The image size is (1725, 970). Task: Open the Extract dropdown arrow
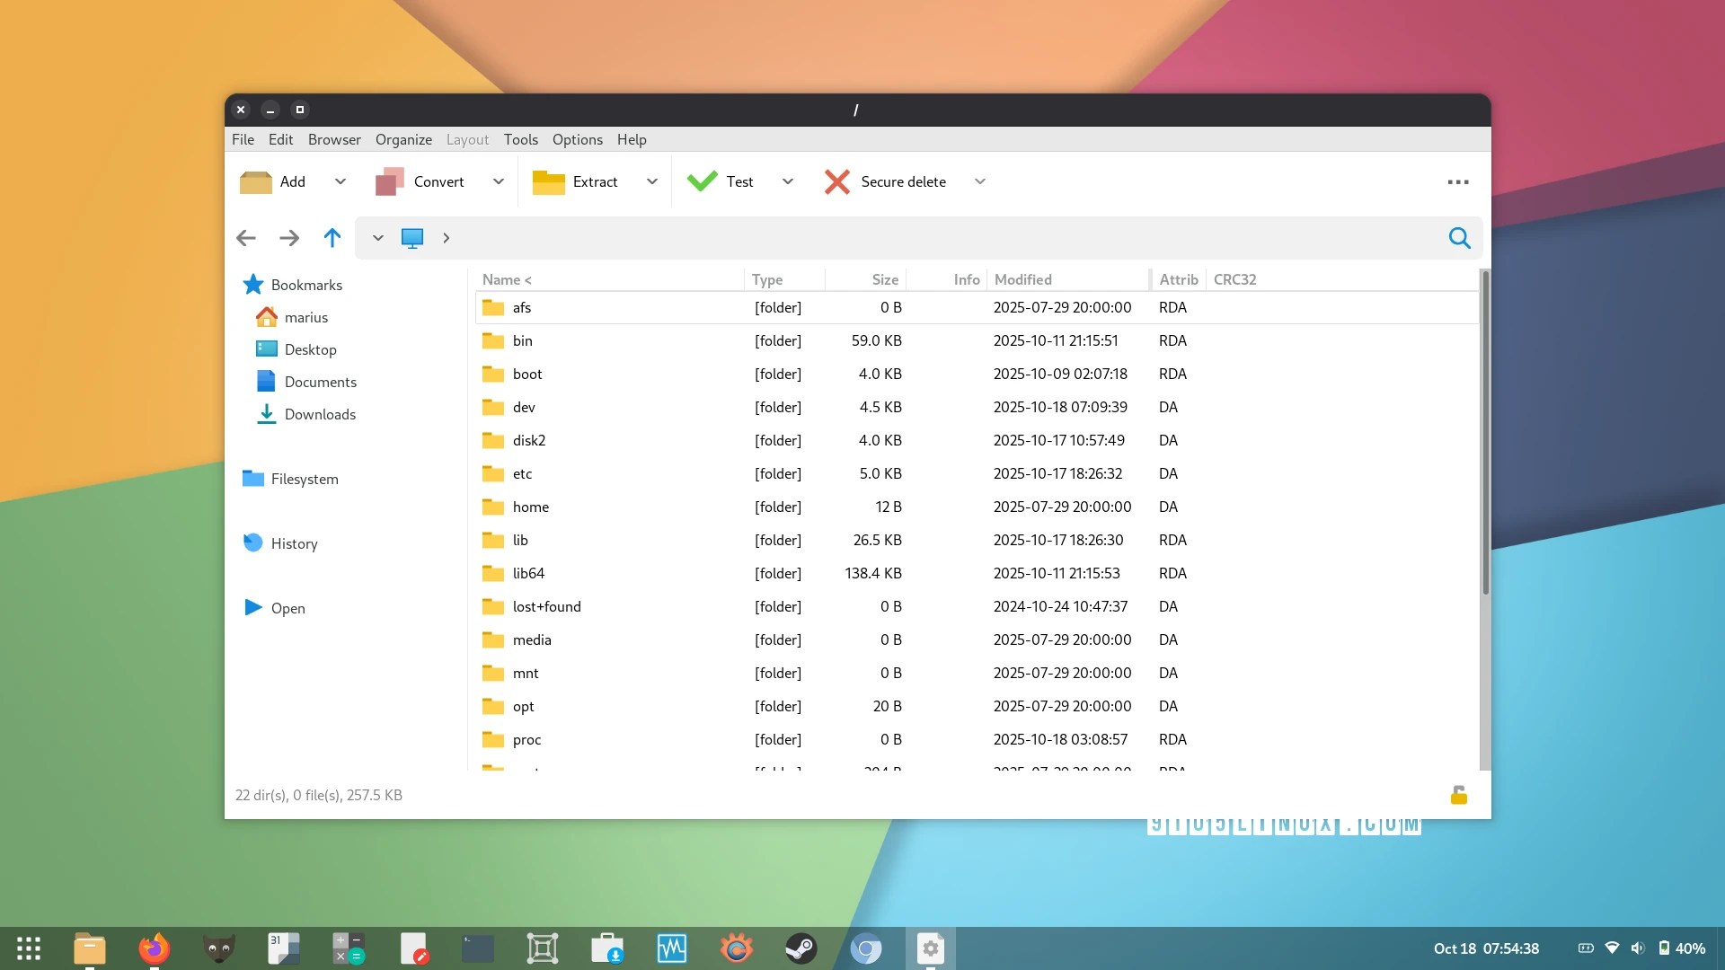652,181
